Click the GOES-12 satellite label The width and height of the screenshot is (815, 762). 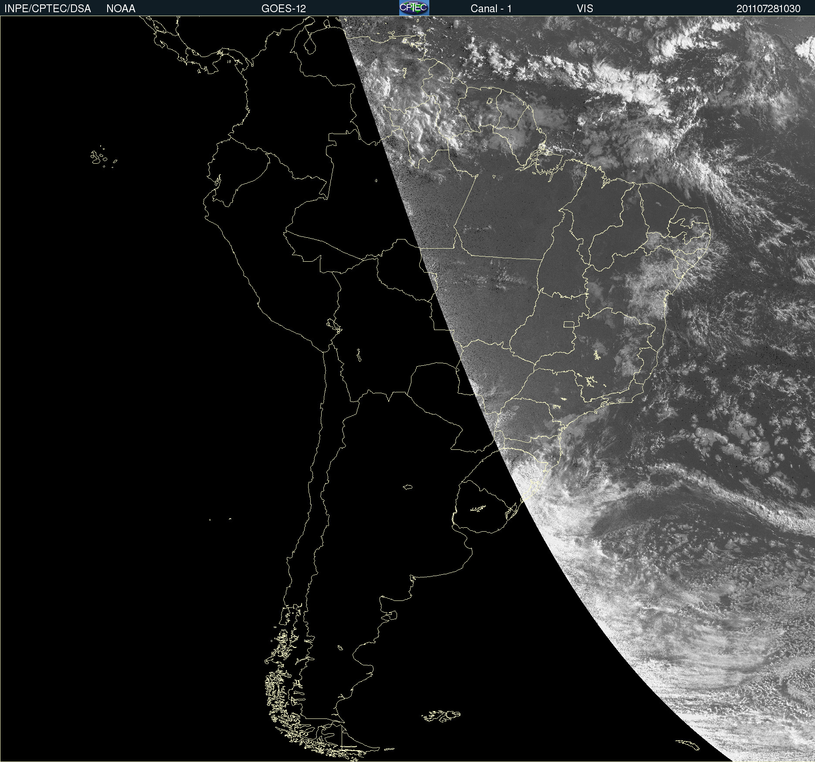[x=284, y=9]
